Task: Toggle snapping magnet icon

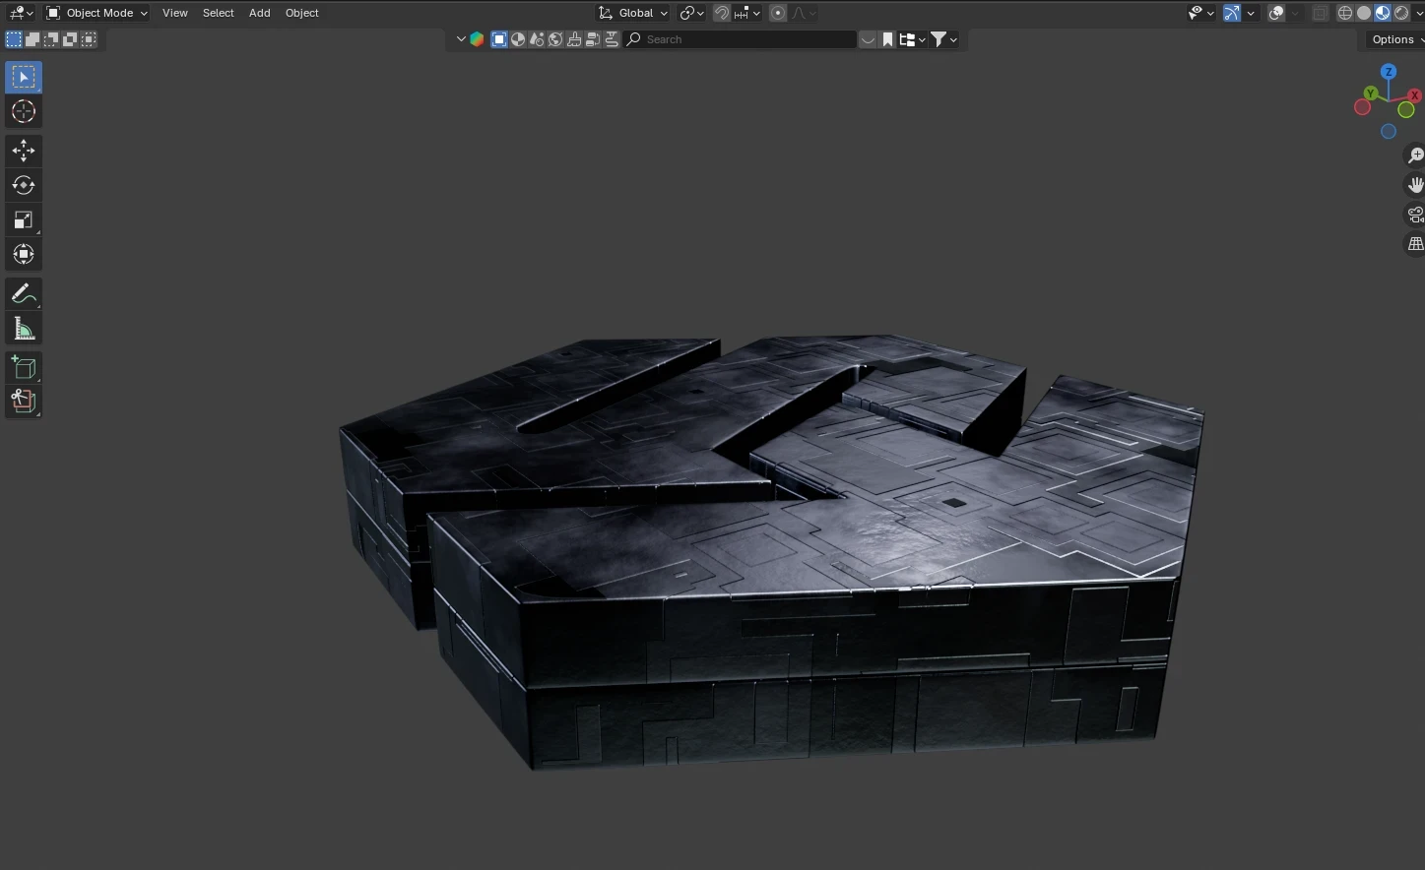Action: coord(722,13)
